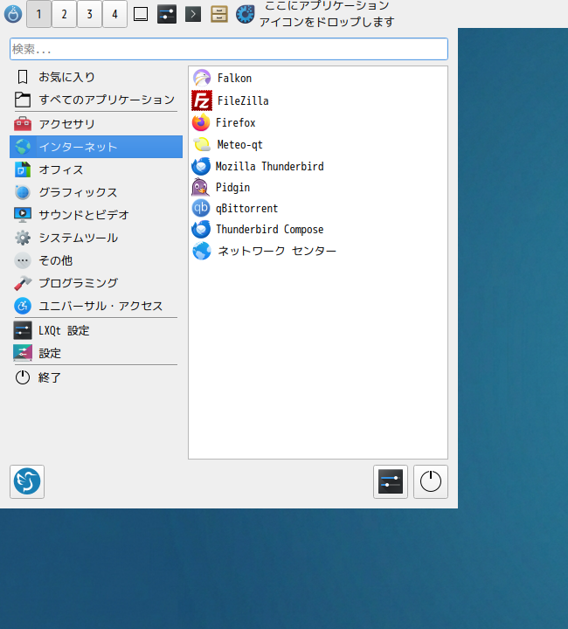Open the 設定 menu entry

pos(96,353)
